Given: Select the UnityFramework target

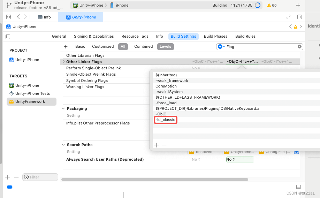Looking at the screenshot, I should point(31,102).
